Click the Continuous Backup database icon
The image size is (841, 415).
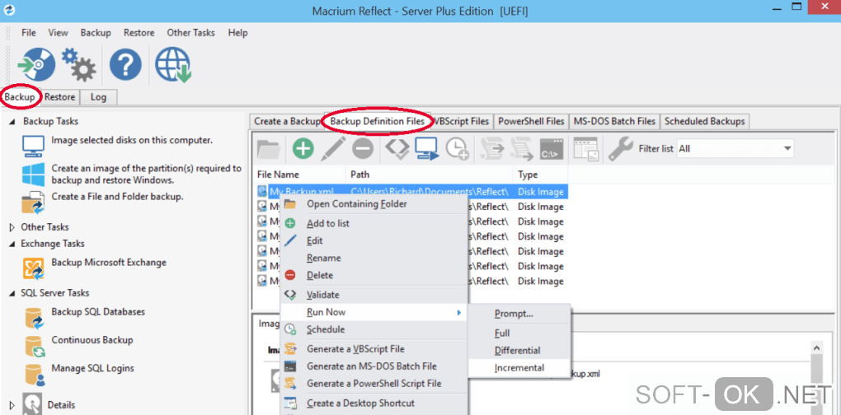33,346
